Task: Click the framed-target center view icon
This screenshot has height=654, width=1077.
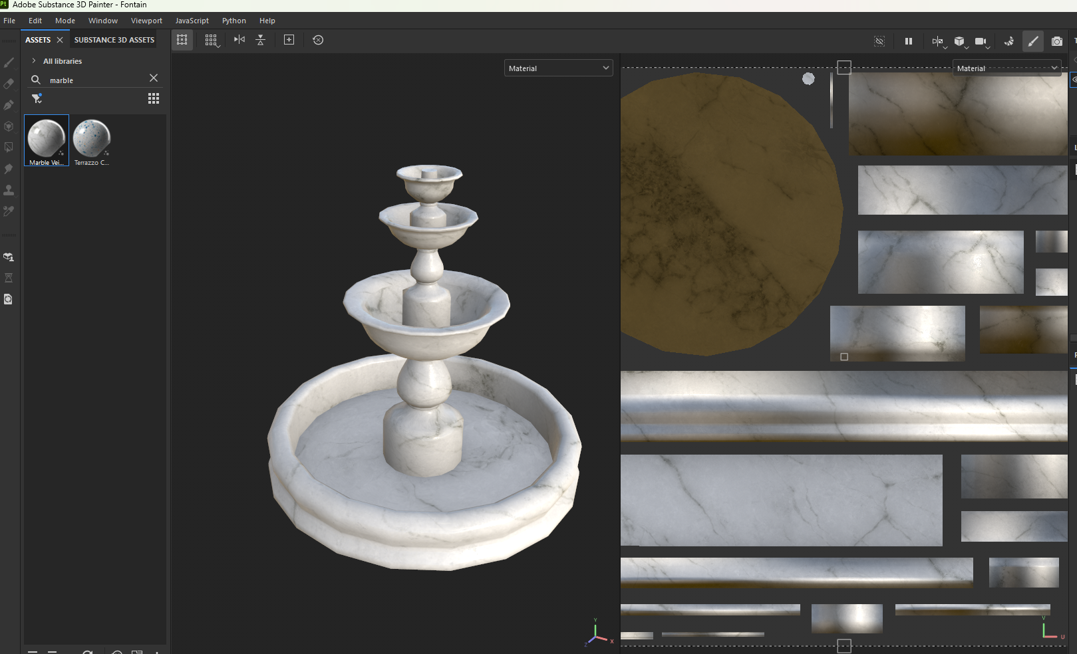Action: [289, 40]
